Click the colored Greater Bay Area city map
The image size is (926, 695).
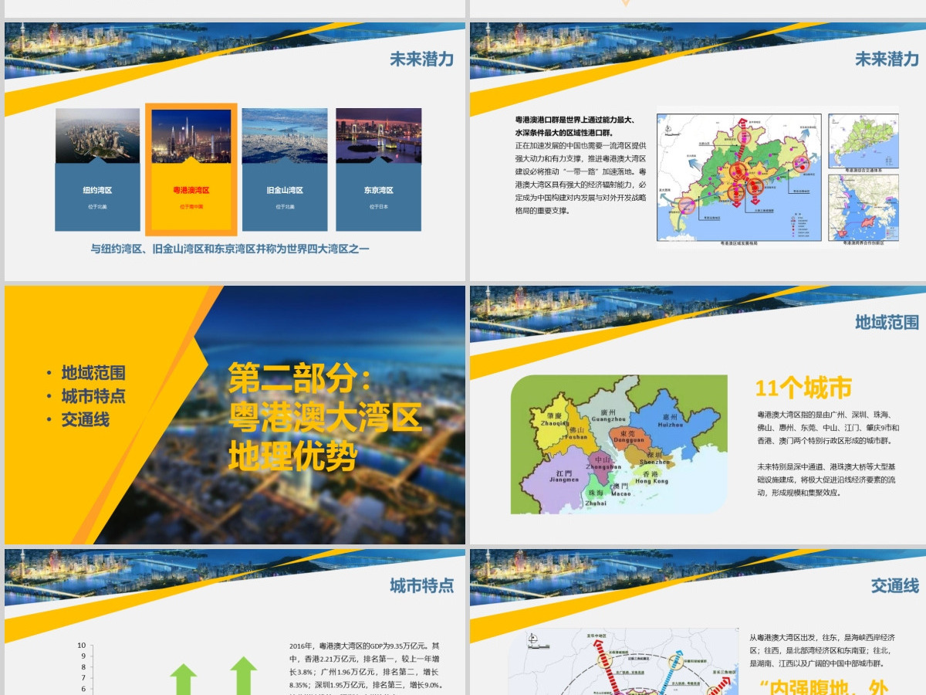click(x=619, y=444)
